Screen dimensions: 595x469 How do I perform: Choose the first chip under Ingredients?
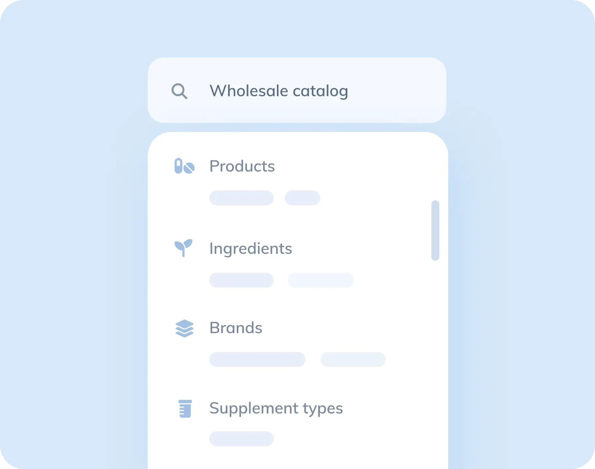pos(241,280)
